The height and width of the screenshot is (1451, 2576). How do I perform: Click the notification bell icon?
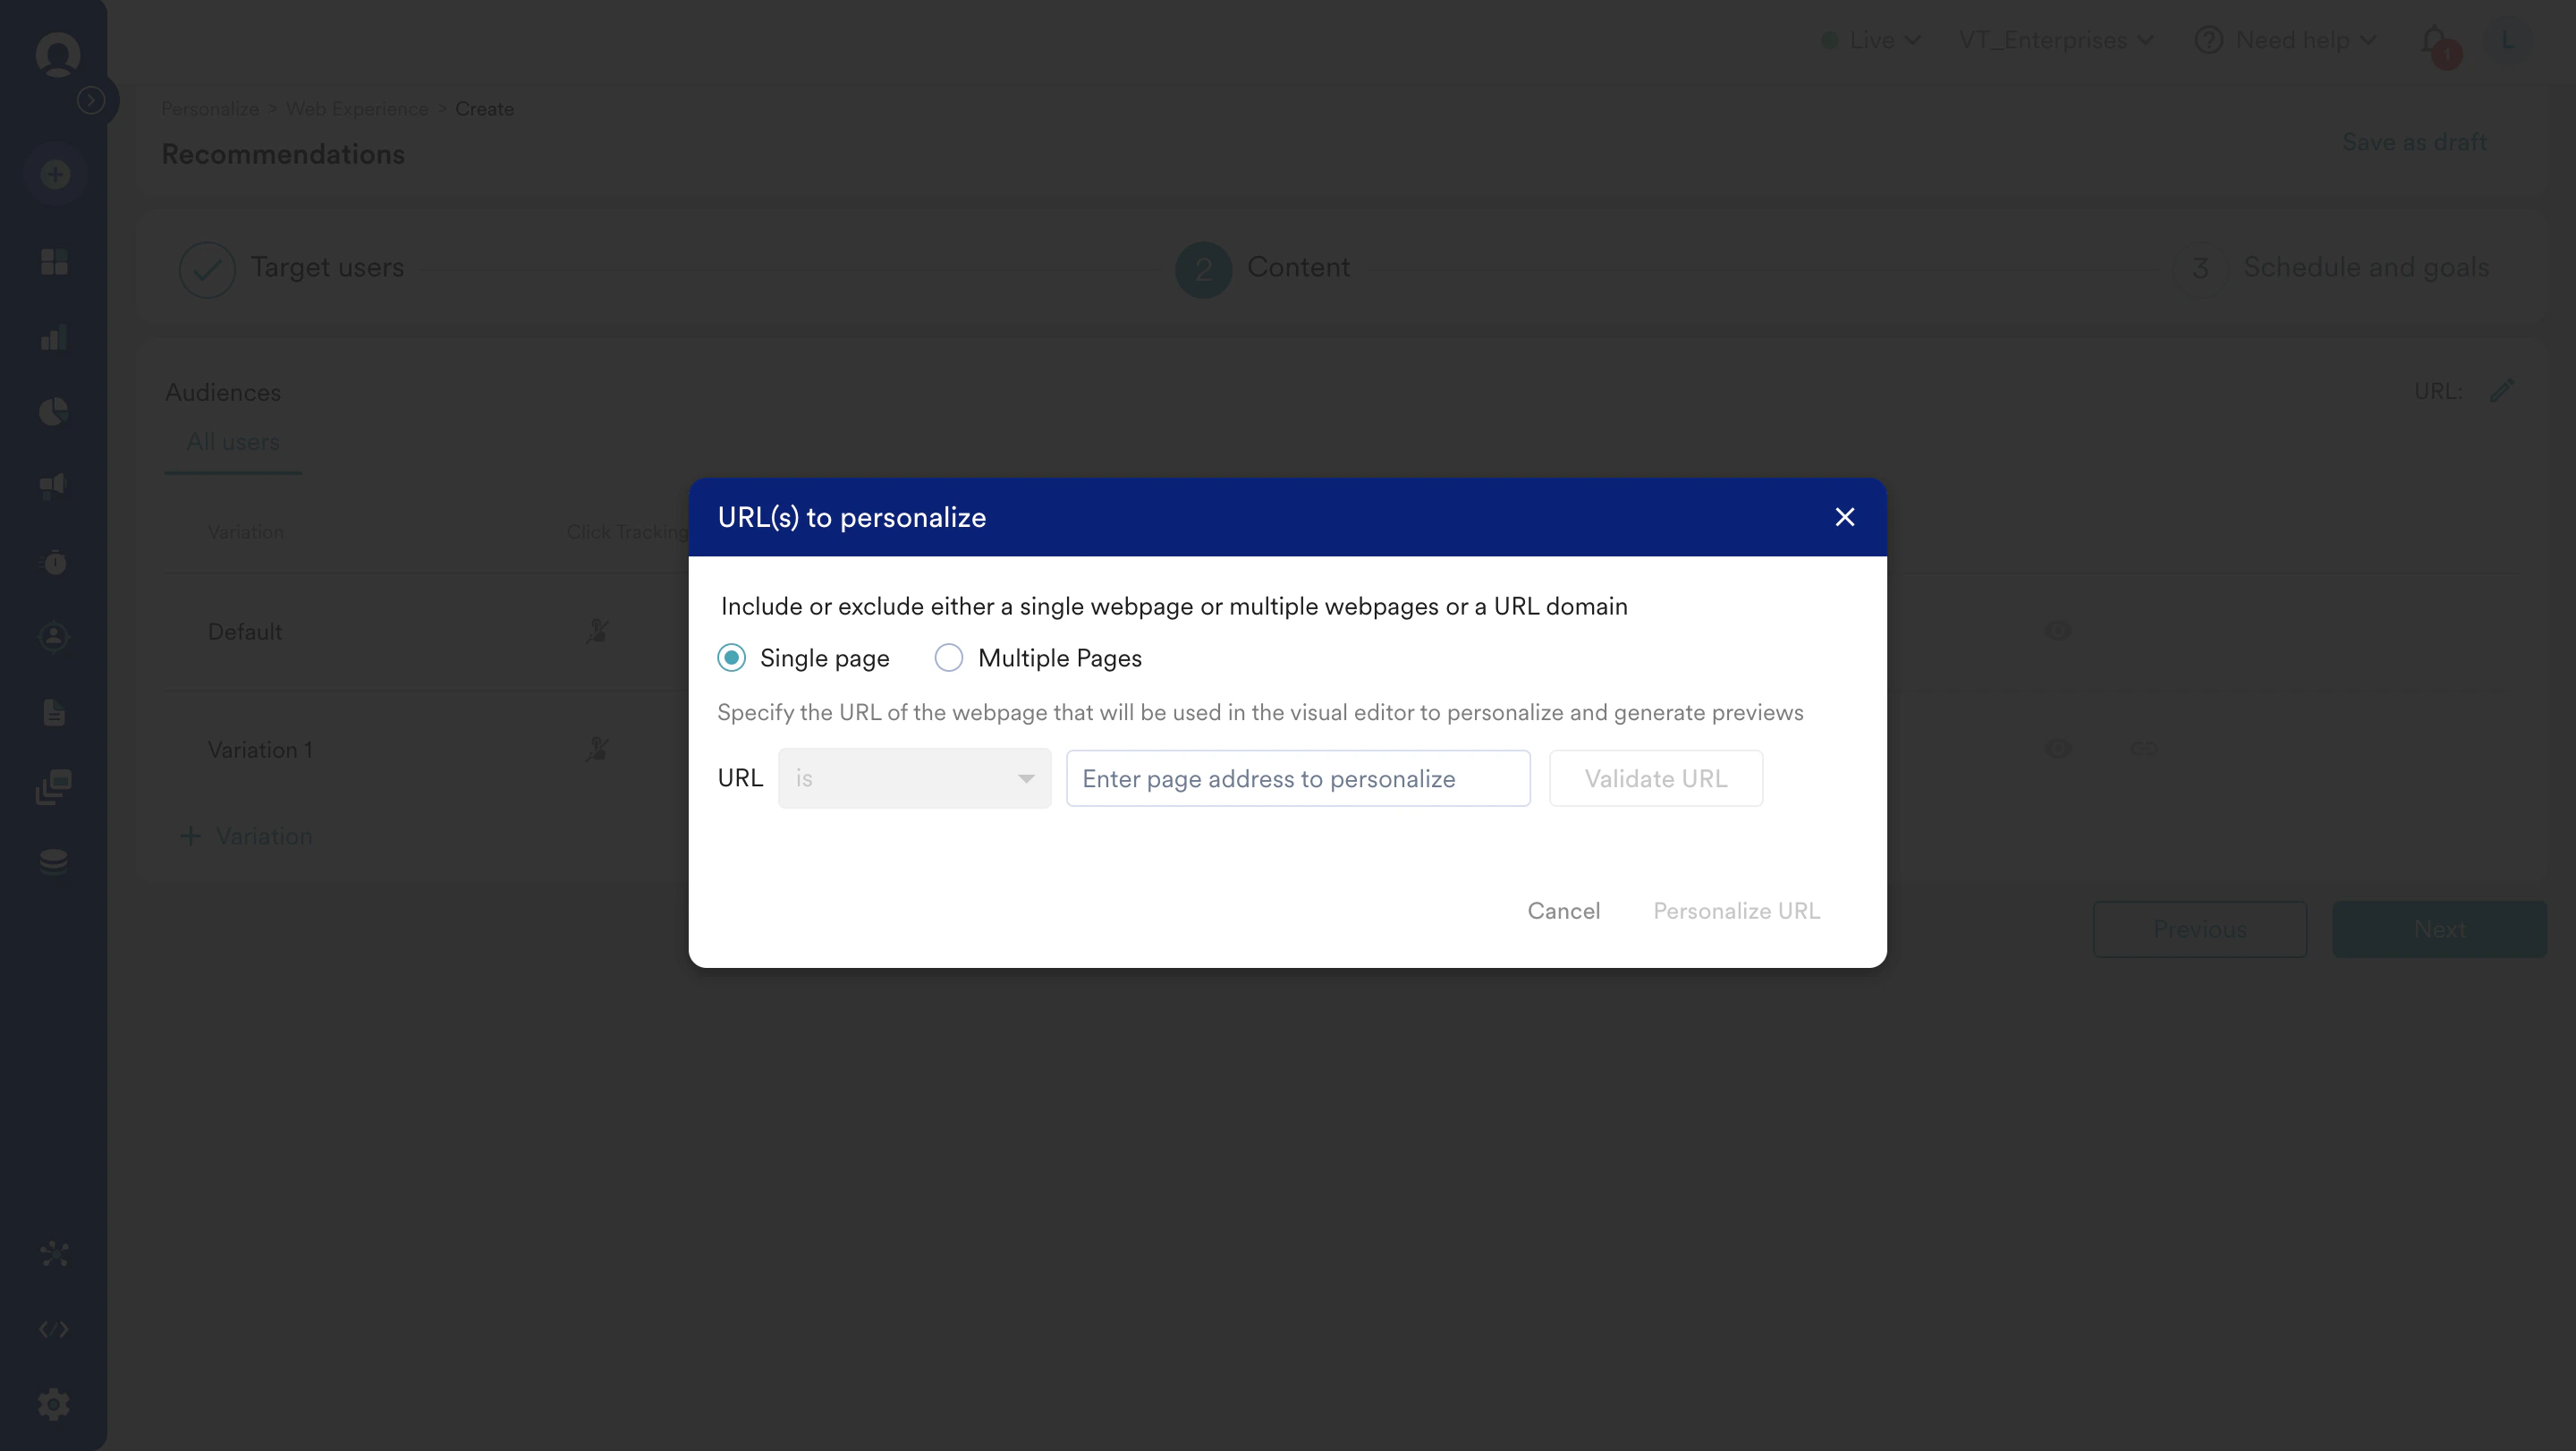pyautogui.click(x=2434, y=41)
